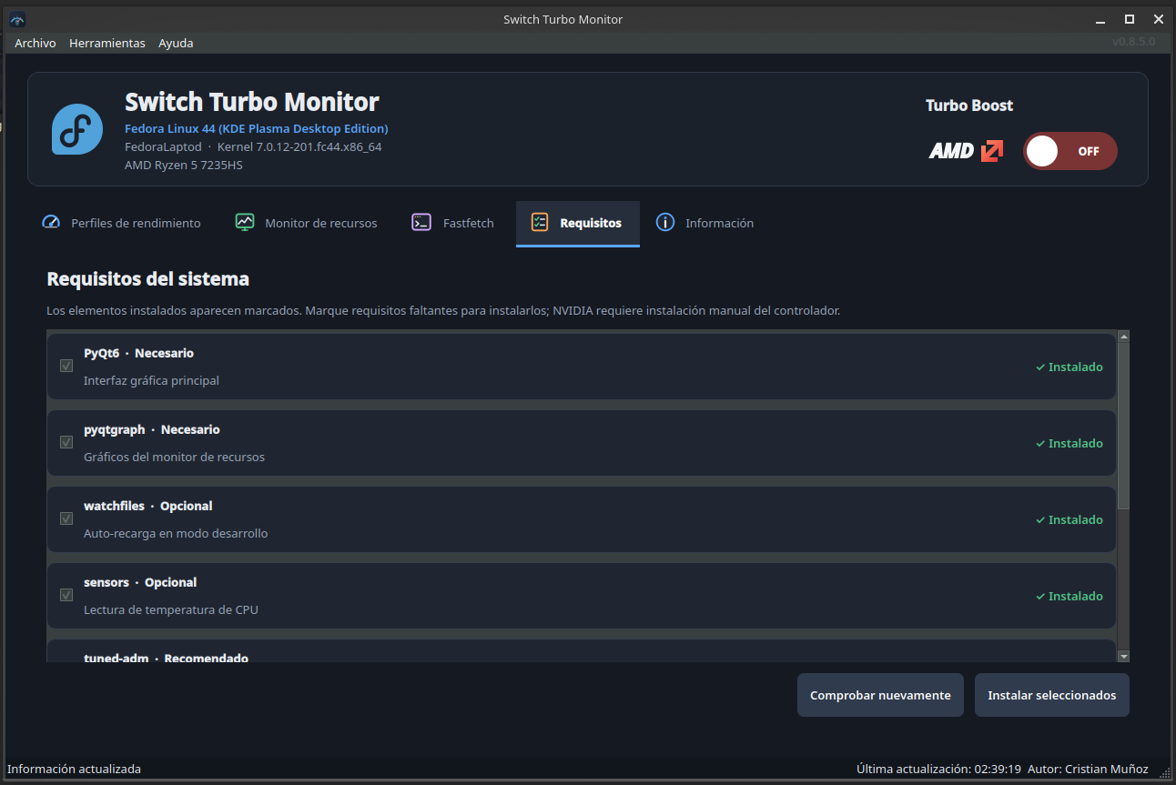Minimize the Switch Turbo Monitor window
Screen dimensions: 1176x785
point(1102,19)
